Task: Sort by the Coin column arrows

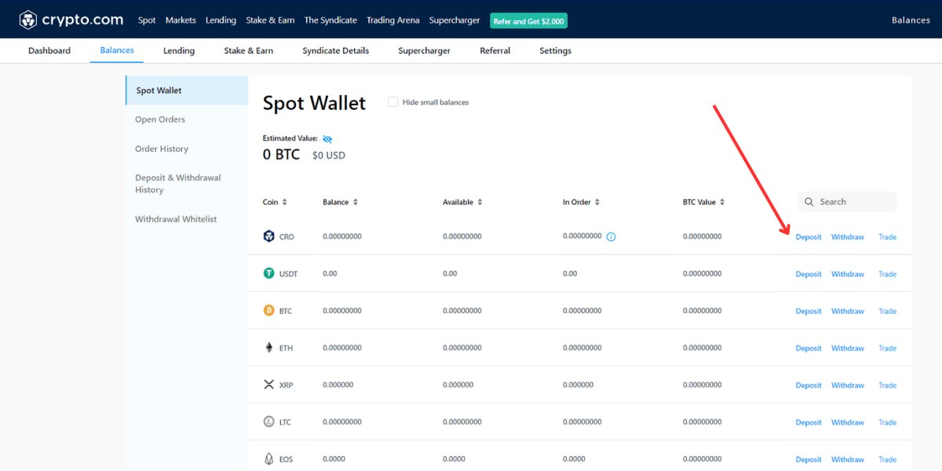Action: click(284, 202)
